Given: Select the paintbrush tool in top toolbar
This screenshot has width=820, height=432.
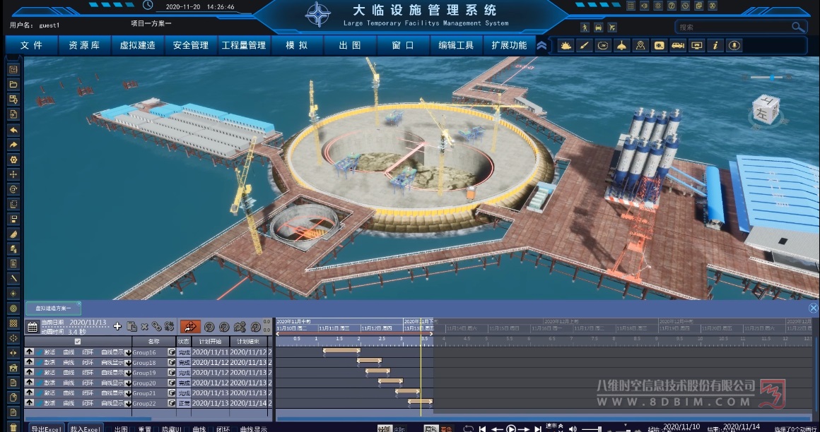Looking at the screenshot, I should point(585,46).
